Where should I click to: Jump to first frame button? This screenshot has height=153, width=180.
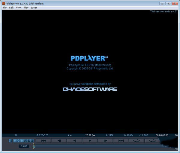coord(43,140)
